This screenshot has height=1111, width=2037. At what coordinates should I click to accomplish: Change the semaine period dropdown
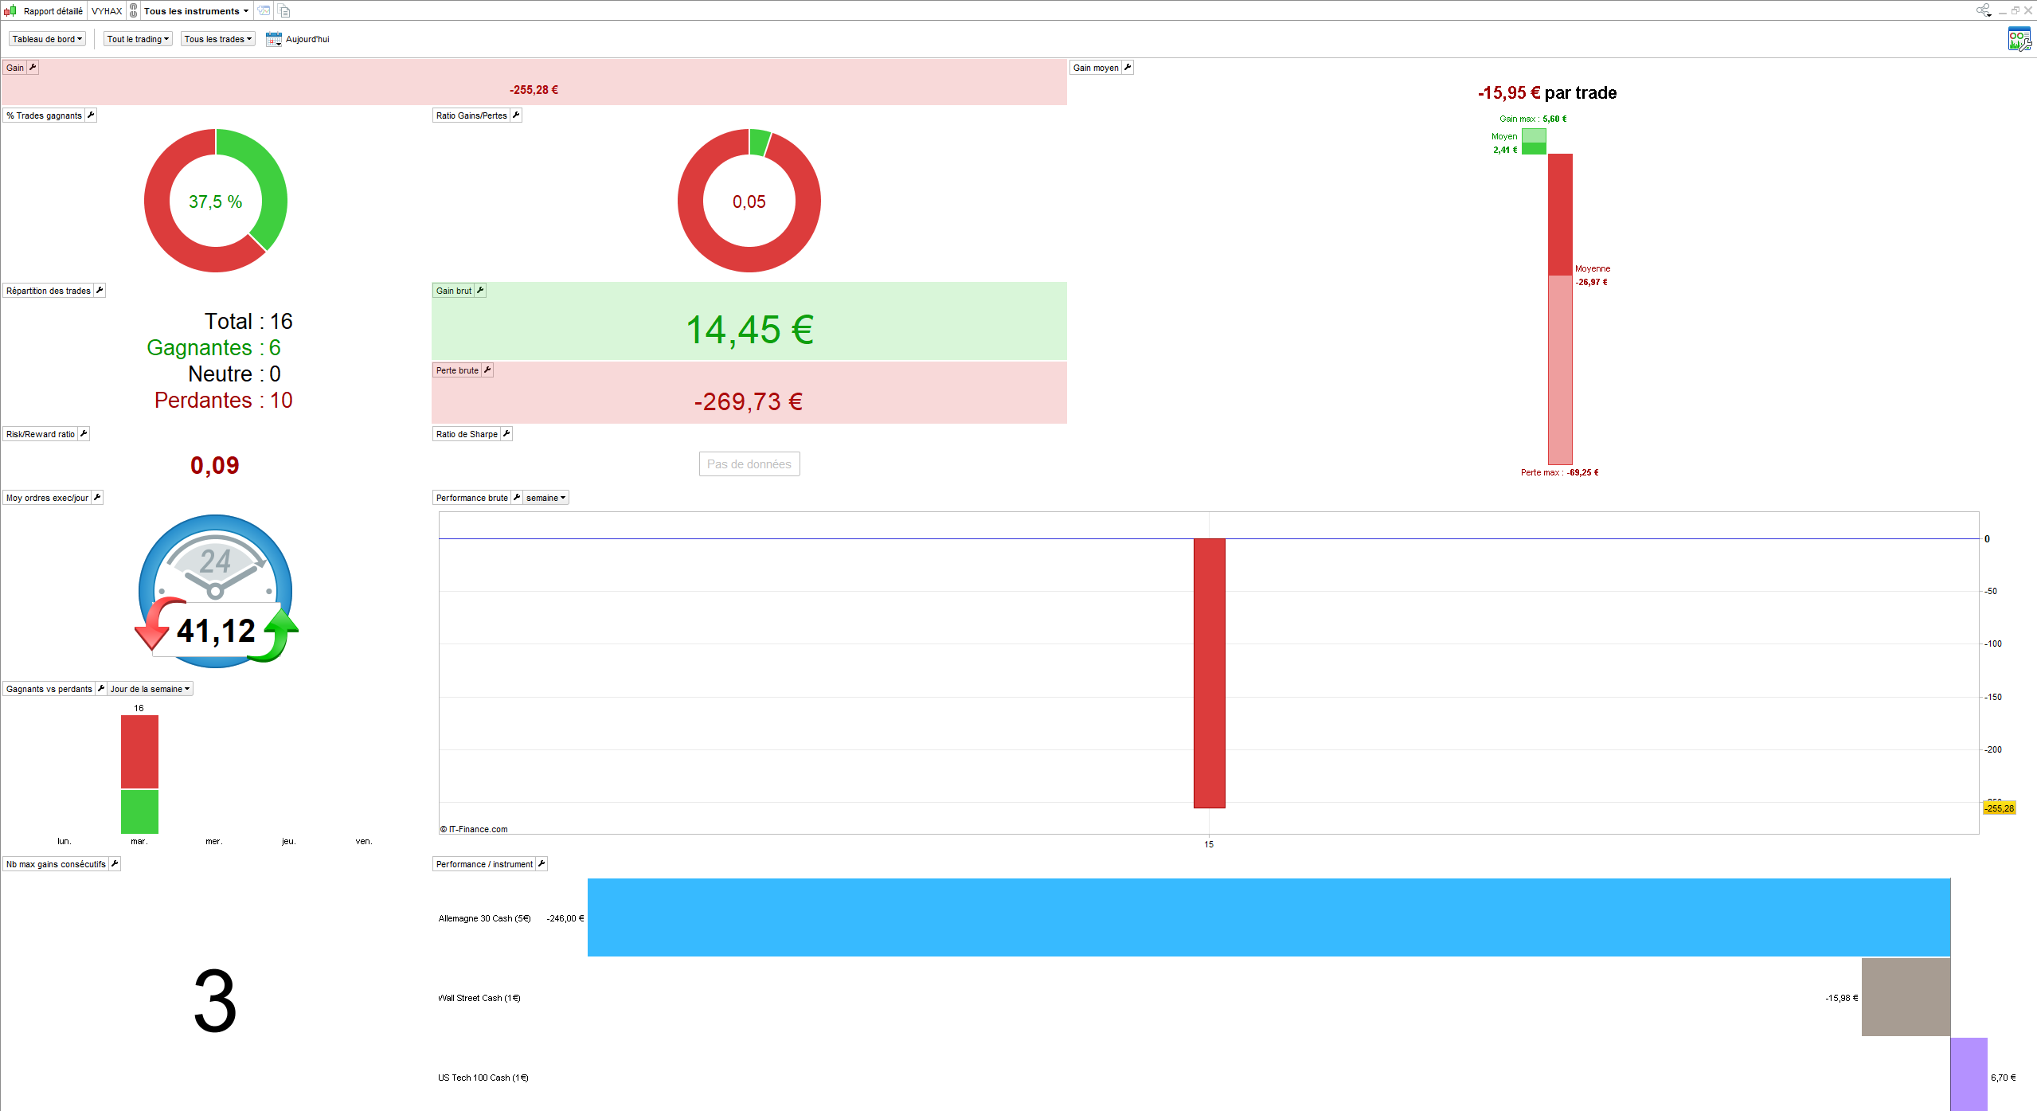(545, 498)
